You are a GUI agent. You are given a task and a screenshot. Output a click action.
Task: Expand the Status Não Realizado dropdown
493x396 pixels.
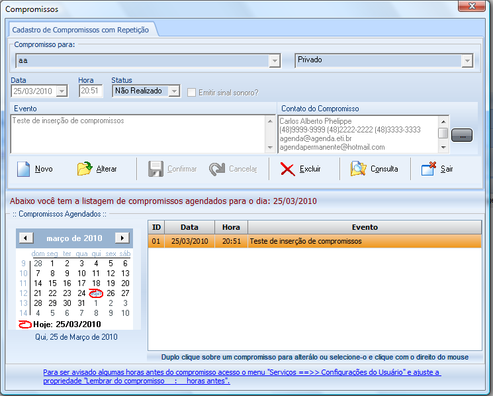174,91
